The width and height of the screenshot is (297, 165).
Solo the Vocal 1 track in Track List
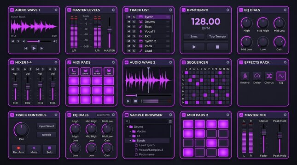134,32
